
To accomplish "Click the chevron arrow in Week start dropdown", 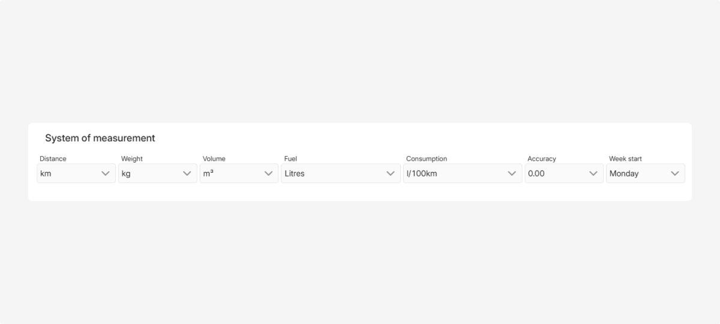I will 675,173.
